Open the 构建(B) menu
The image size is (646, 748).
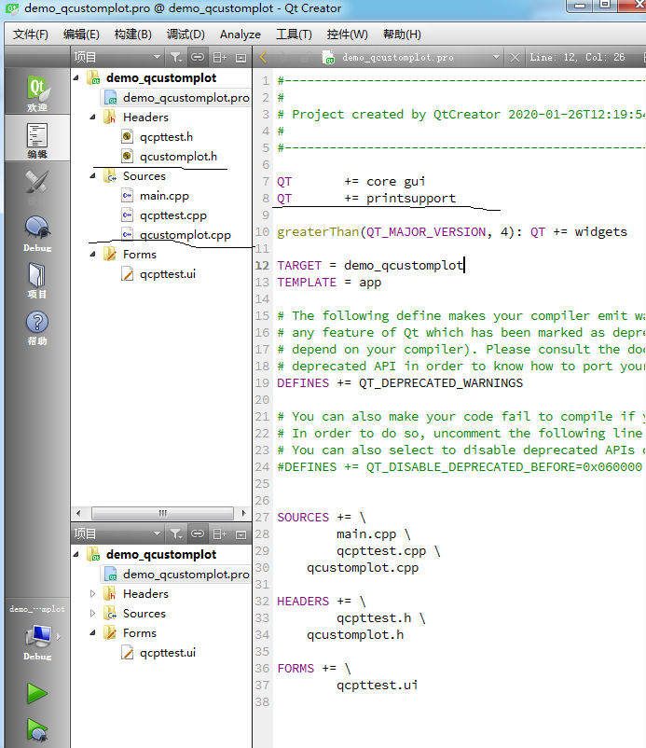pos(133,35)
